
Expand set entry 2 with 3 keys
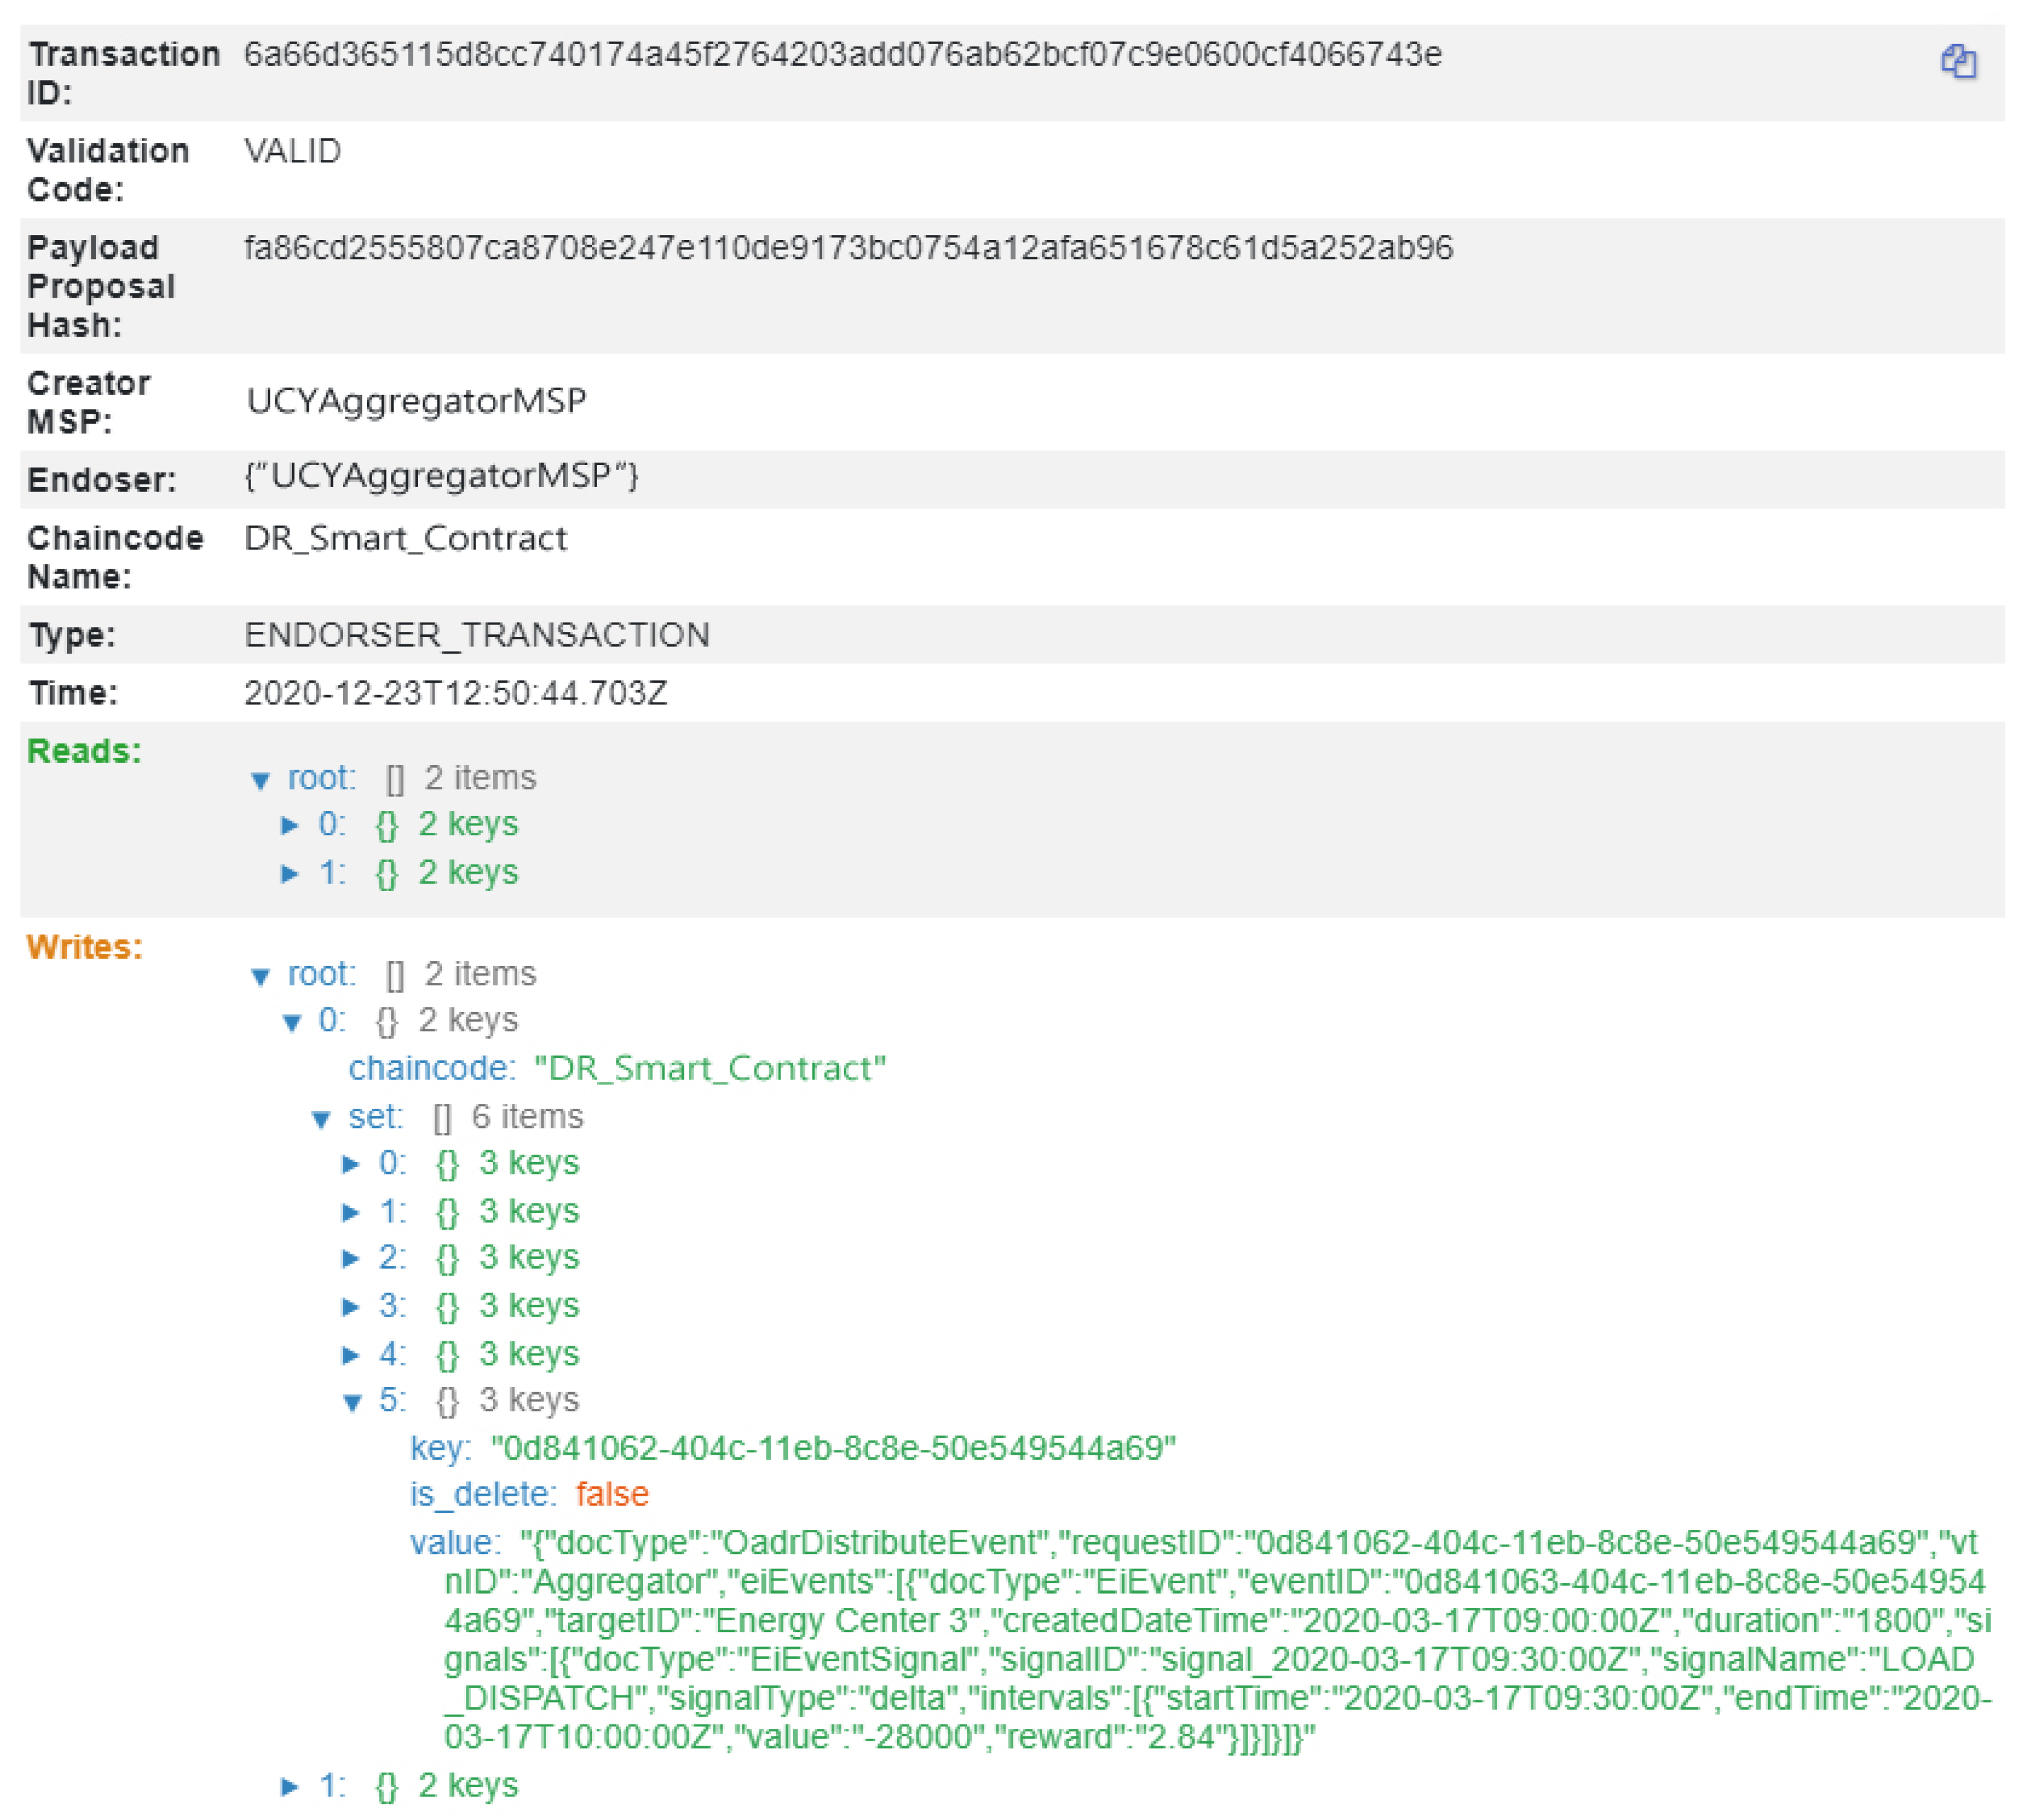coord(351,1258)
